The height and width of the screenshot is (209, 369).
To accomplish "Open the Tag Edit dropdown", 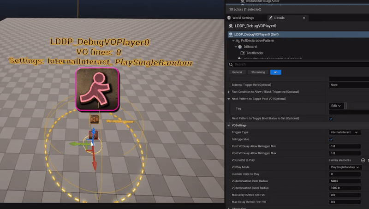I will [x=336, y=106].
